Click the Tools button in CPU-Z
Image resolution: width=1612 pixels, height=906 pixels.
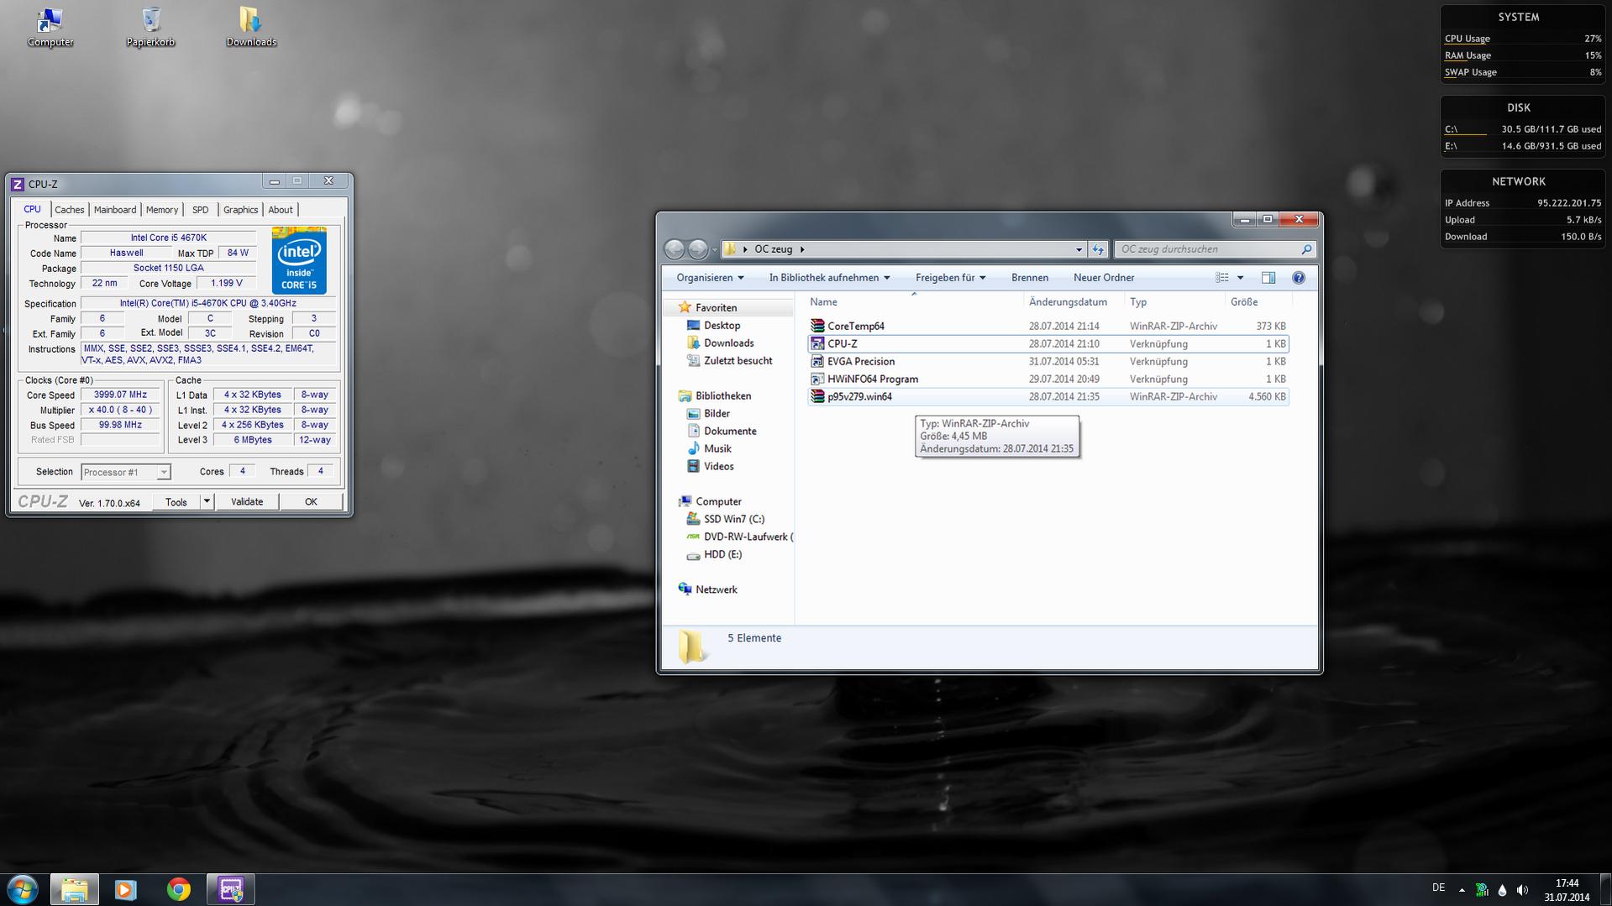176,502
